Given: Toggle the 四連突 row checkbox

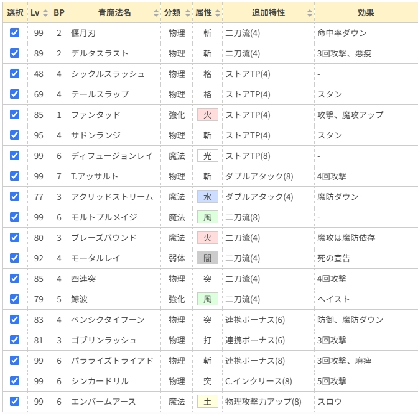Looking at the screenshot, I should pos(15,278).
